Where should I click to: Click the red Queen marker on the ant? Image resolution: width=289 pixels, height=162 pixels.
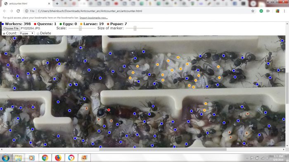coord(109,110)
